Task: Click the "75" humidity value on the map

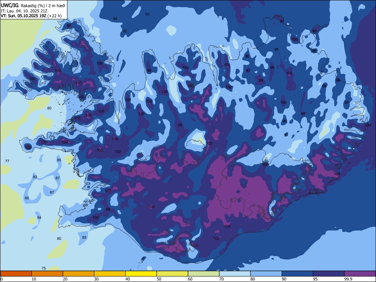Action: click(x=44, y=268)
